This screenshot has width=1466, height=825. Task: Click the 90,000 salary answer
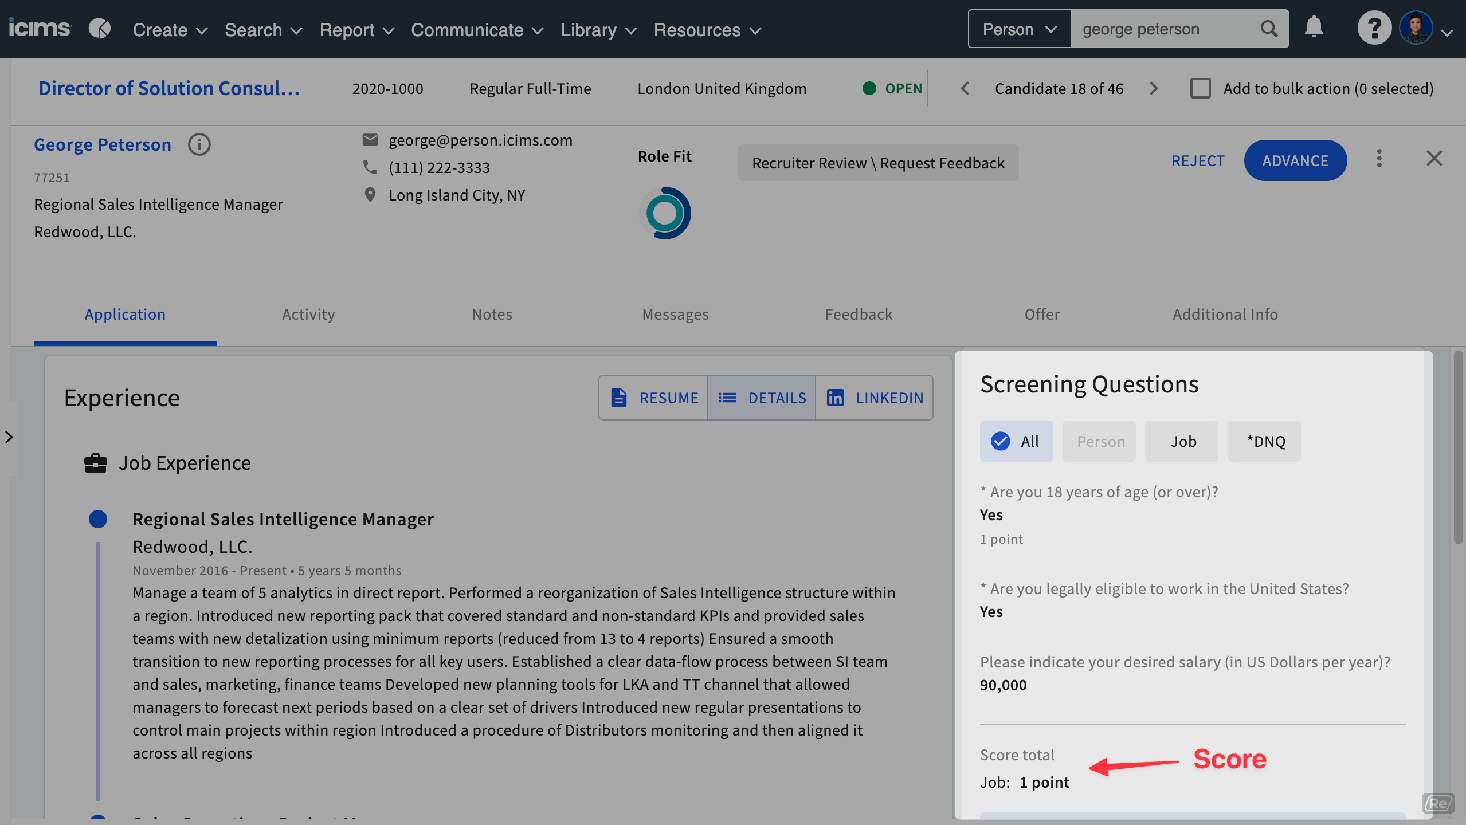point(1003,685)
